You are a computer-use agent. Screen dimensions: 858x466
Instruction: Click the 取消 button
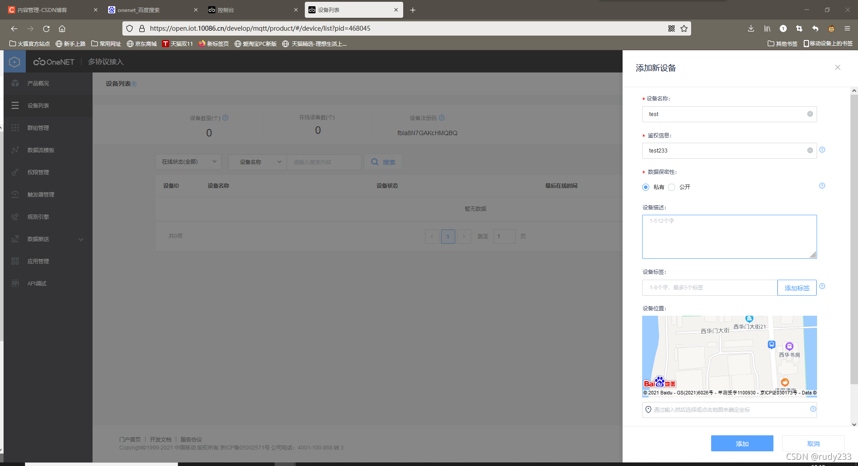pyautogui.click(x=813, y=443)
